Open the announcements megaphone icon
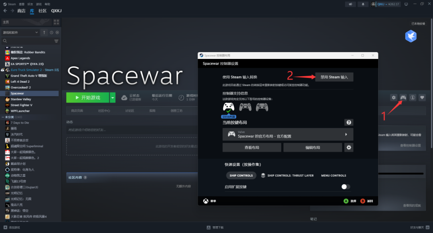The width and height of the screenshot is (433, 233). 351,4
